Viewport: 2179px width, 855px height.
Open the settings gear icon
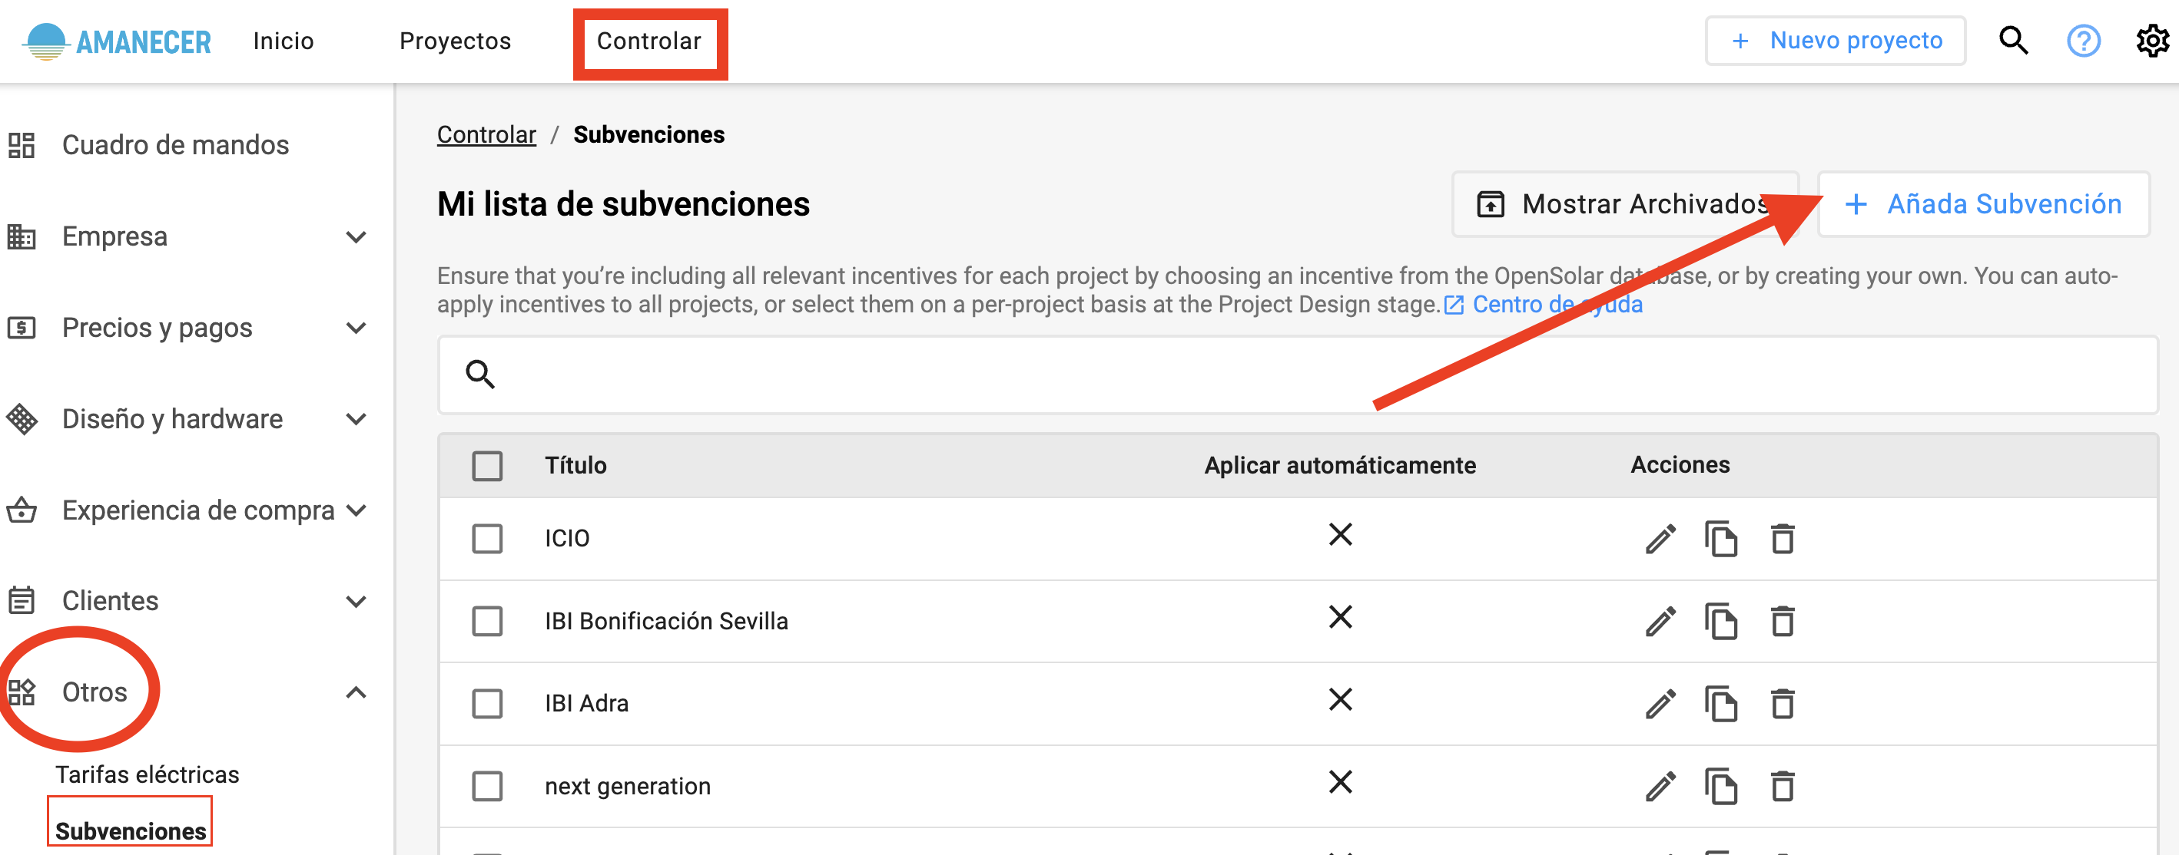pyautogui.click(x=2152, y=41)
